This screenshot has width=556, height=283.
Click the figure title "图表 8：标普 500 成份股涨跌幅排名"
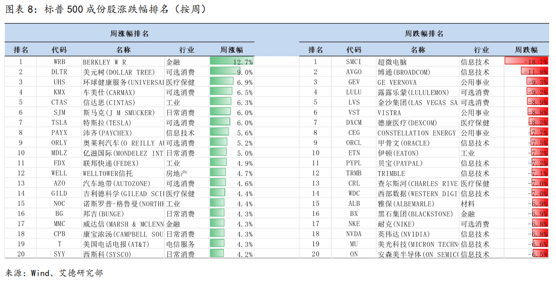pos(106,9)
